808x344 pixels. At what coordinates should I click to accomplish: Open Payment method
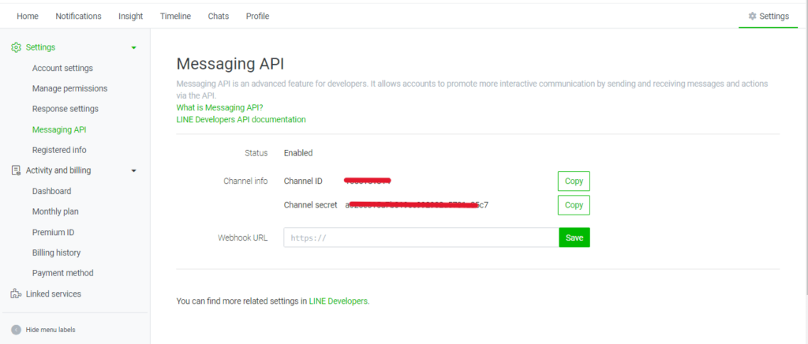(63, 273)
